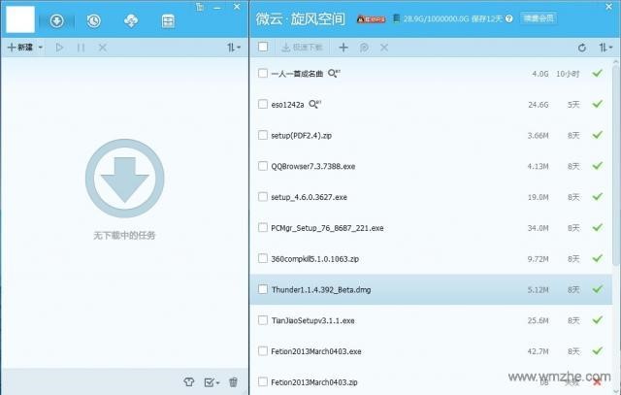Select the Fetion2013March0403.zip file name

tap(314, 382)
